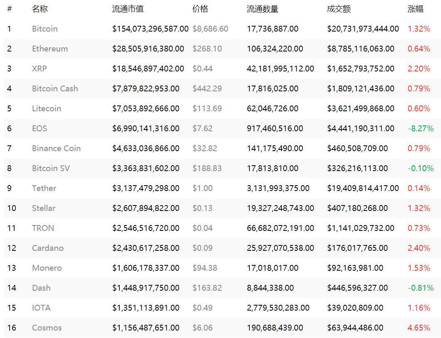
Task: Open the Ethereum coin link
Action: (x=50, y=49)
